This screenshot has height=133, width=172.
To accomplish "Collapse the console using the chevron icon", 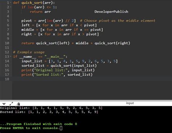I will click(4, 104).
